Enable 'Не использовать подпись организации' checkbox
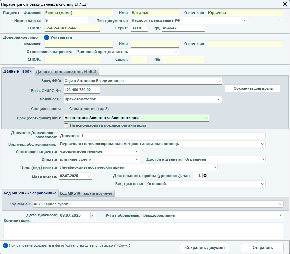The height and width of the screenshot is (254, 290). point(66,126)
